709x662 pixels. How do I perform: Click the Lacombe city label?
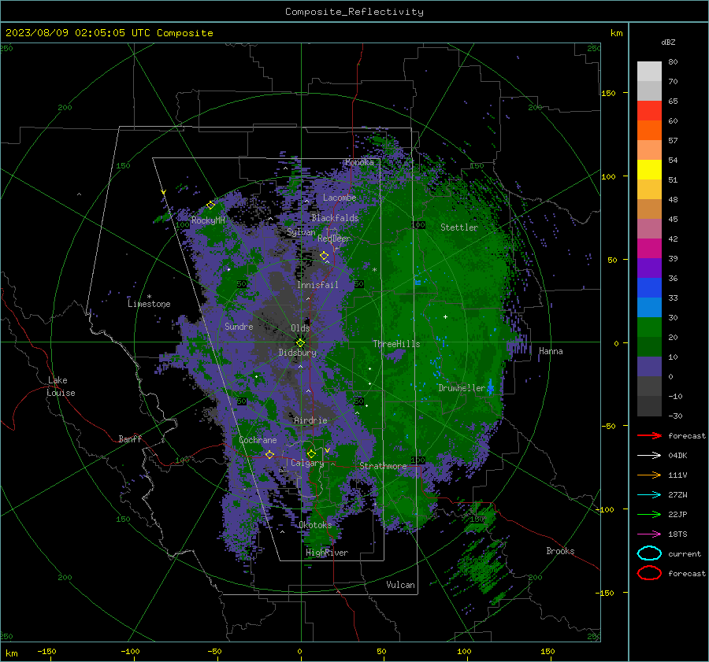[340, 198]
